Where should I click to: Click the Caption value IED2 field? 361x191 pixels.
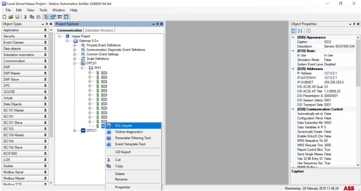(339, 42)
